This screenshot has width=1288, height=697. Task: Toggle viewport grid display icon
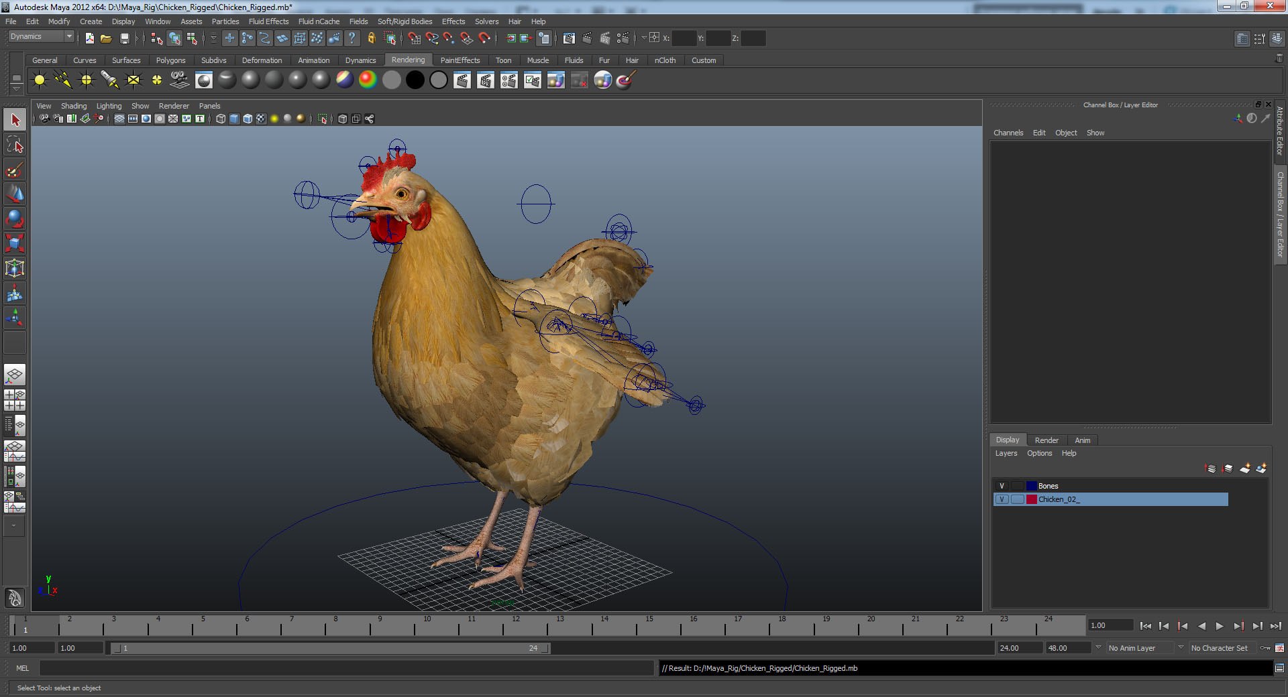coord(119,119)
